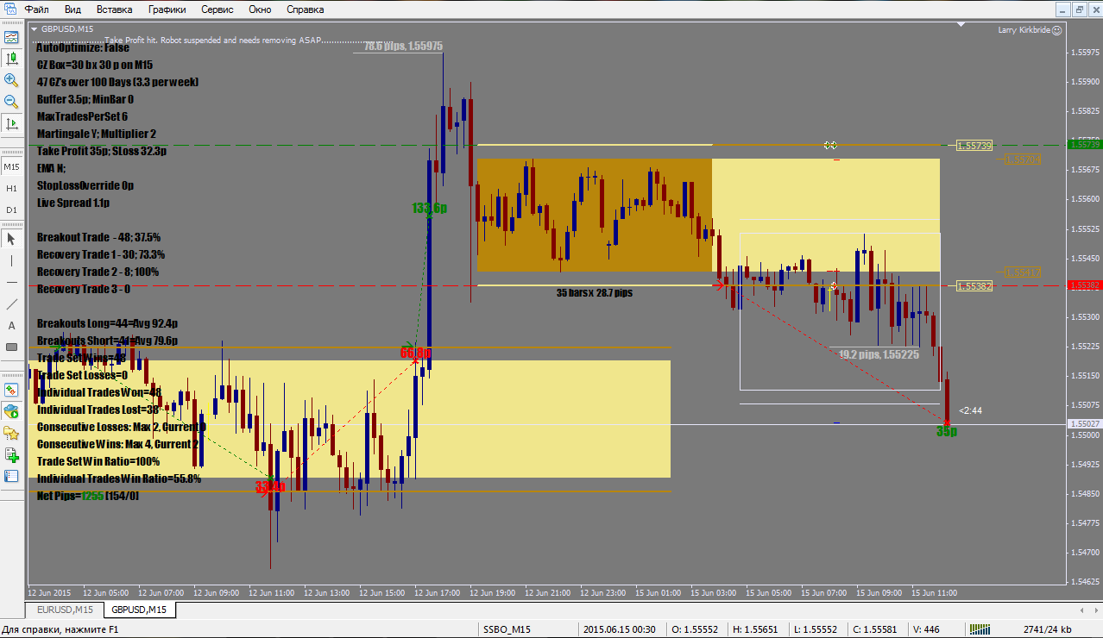Select the trendline drawing tool

click(11, 303)
